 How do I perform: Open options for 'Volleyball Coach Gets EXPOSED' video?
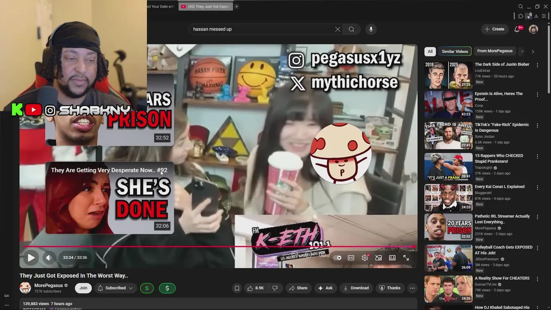coord(537,248)
